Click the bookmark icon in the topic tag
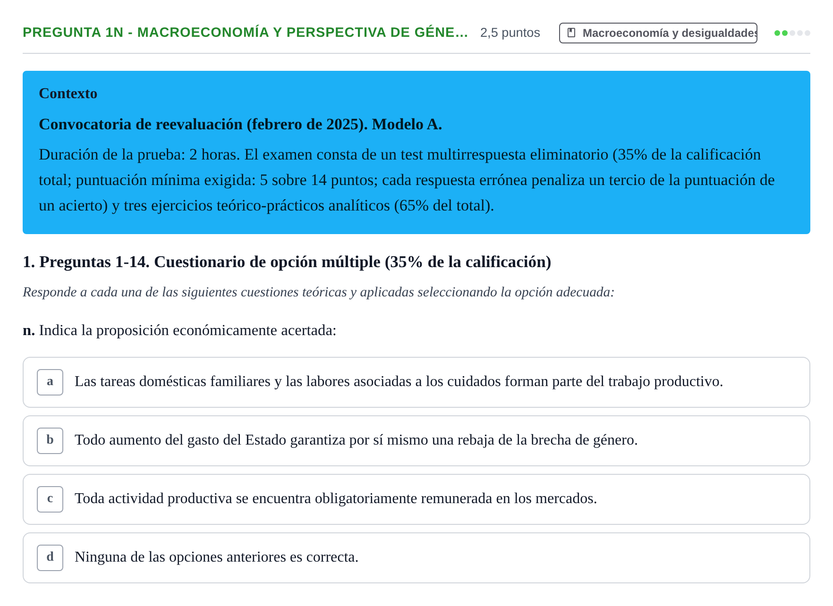The image size is (833, 606). [571, 33]
